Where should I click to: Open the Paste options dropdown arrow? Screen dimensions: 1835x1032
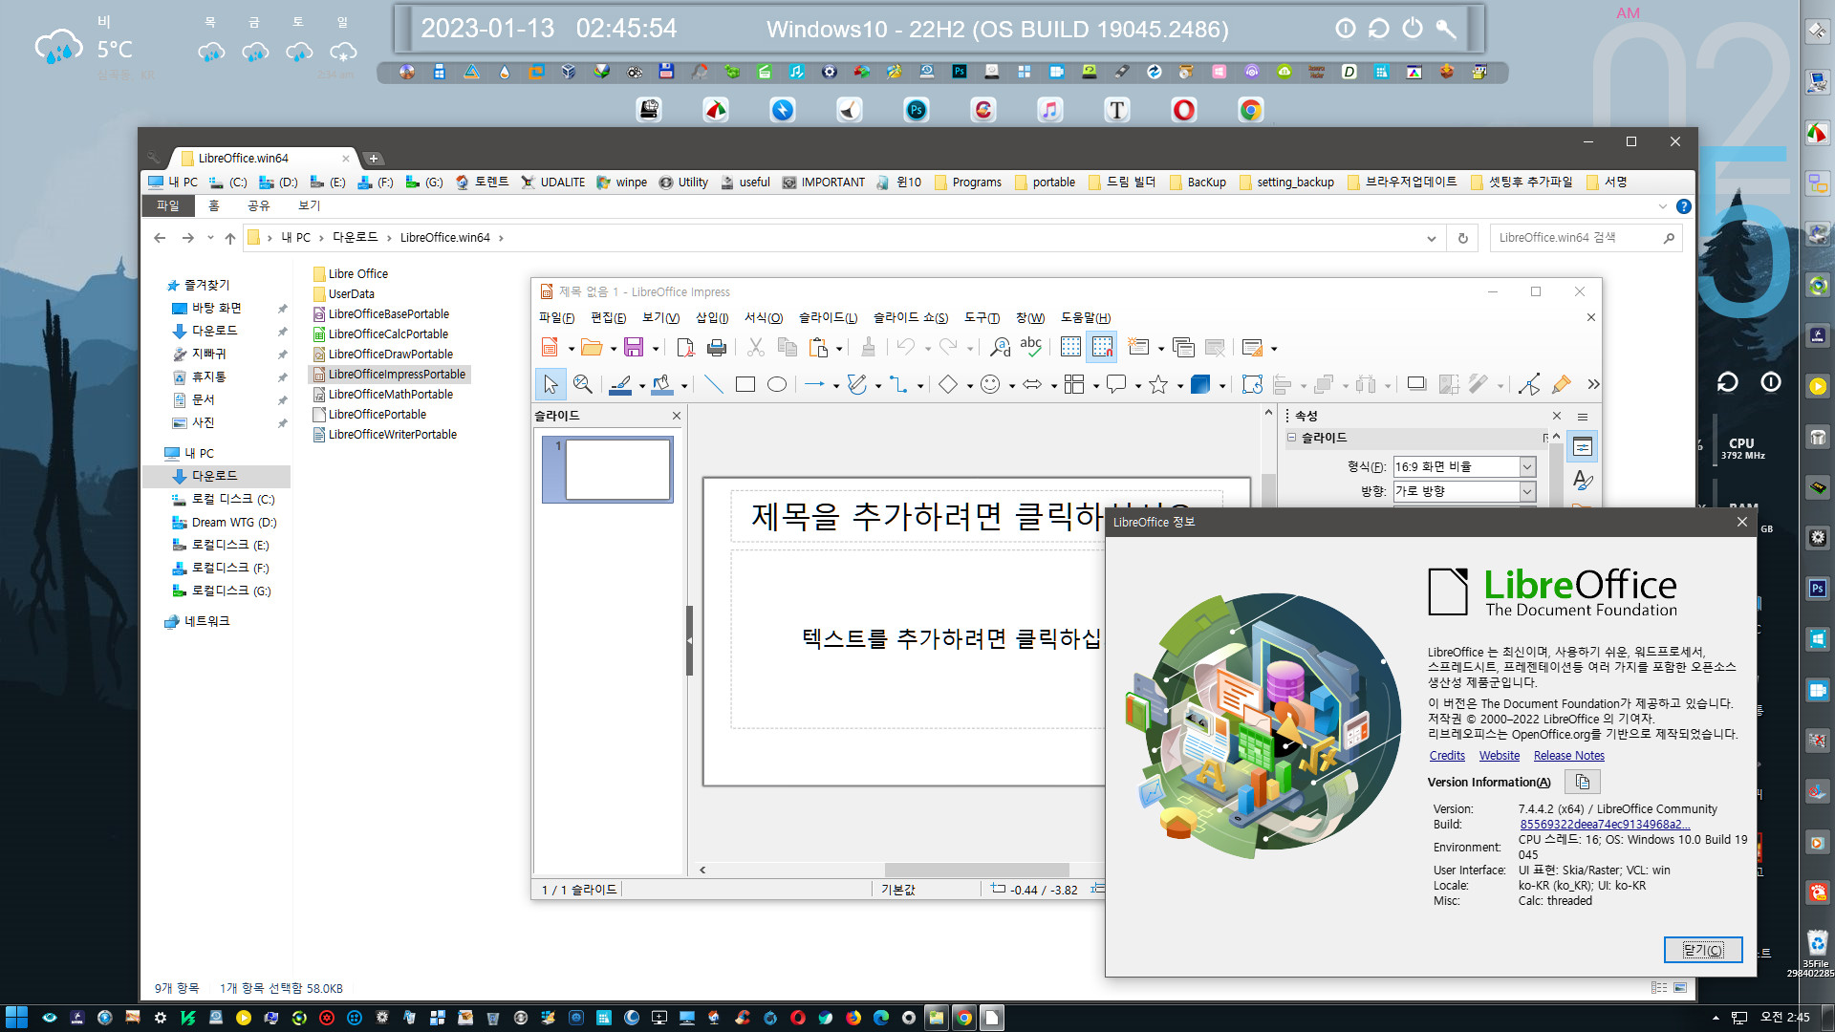[839, 349]
